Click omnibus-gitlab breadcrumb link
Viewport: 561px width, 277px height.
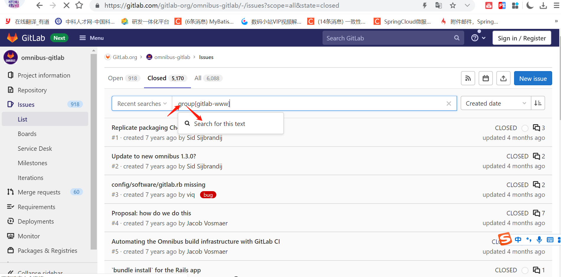[172, 57]
